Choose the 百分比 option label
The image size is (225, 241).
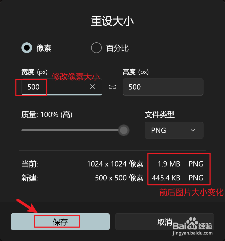coord(117,48)
